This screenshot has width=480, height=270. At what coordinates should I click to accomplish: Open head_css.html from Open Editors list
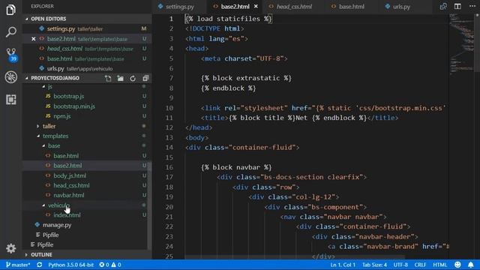(64, 49)
